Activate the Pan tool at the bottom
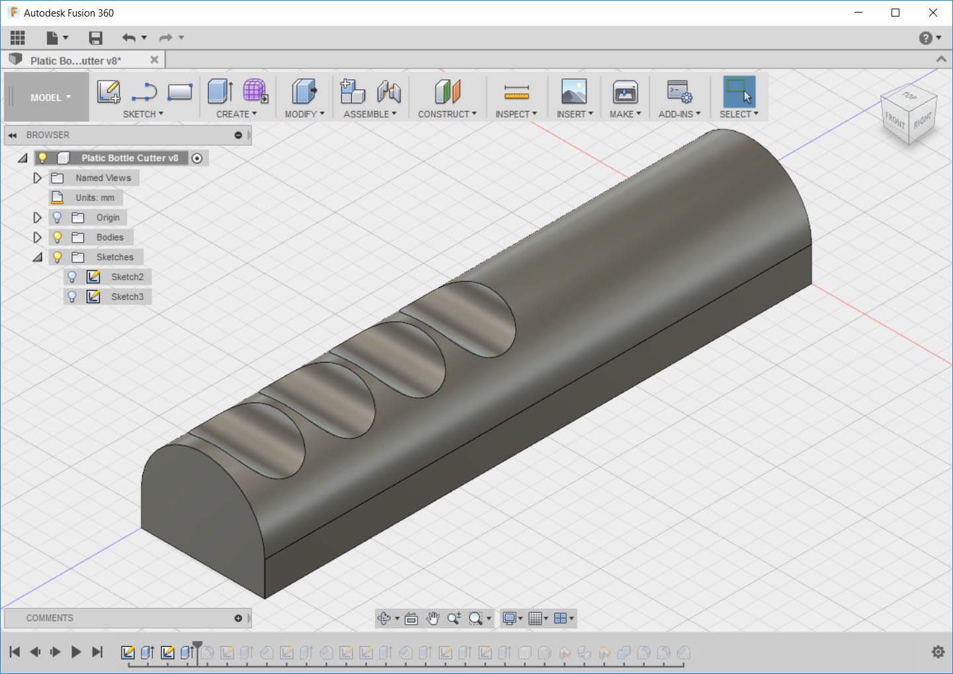Screen dimensions: 953x674 (x=433, y=618)
